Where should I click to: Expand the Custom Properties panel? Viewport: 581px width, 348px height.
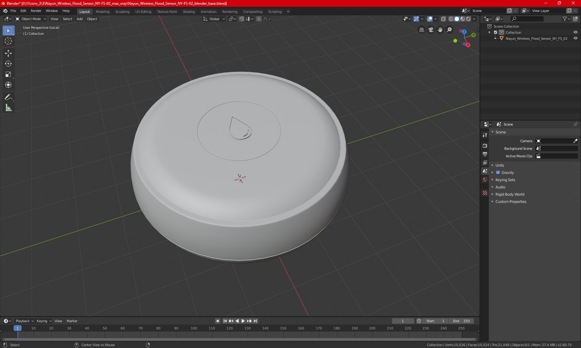click(511, 202)
